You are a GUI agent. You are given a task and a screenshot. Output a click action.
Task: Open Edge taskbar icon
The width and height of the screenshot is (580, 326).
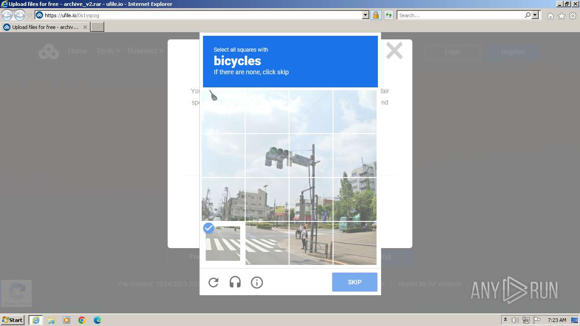[97, 320]
